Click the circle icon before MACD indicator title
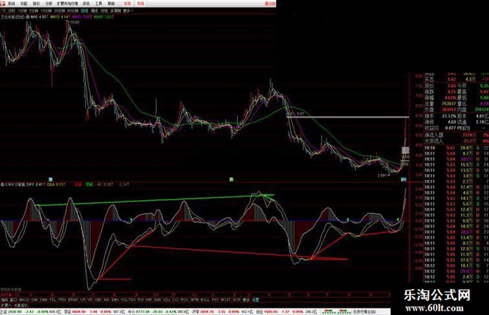The image size is (489, 315). click(3, 184)
